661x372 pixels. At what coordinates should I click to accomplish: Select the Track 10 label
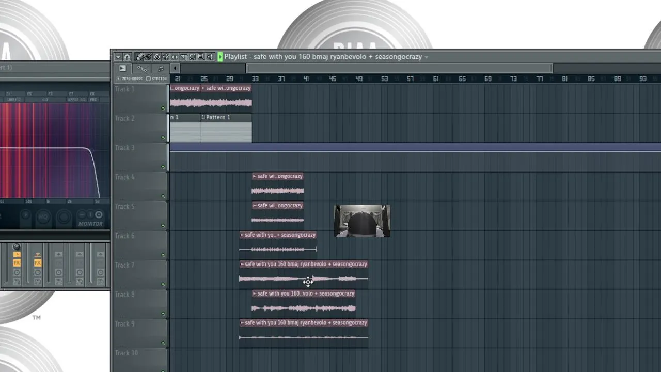point(127,353)
